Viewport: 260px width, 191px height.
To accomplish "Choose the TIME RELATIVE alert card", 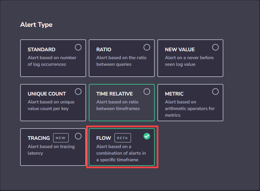I will point(122,103).
